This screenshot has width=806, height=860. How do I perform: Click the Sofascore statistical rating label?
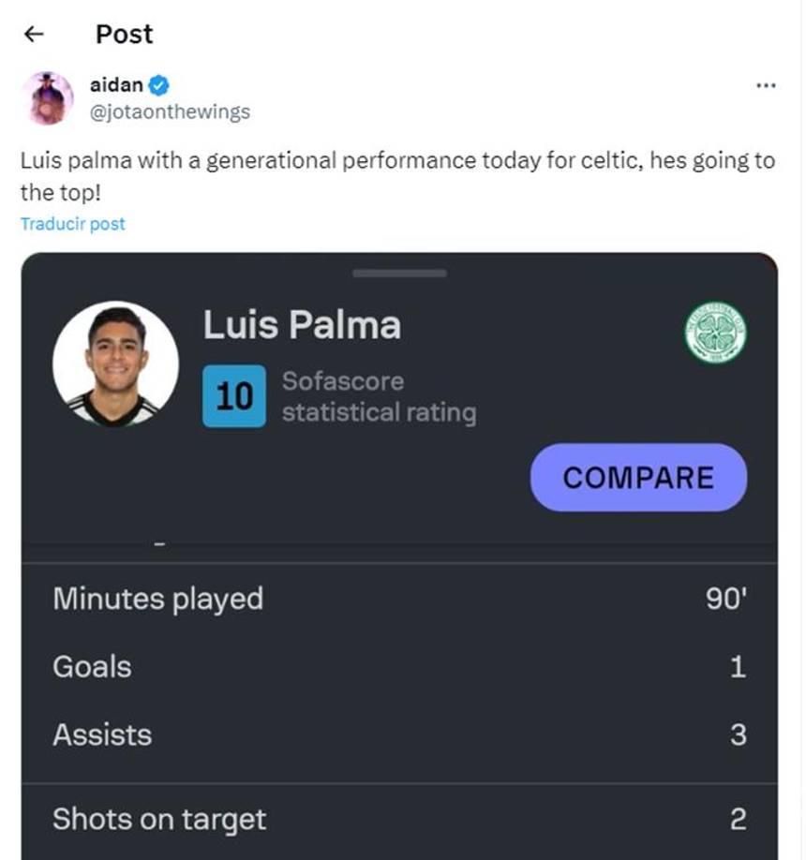pos(379,397)
